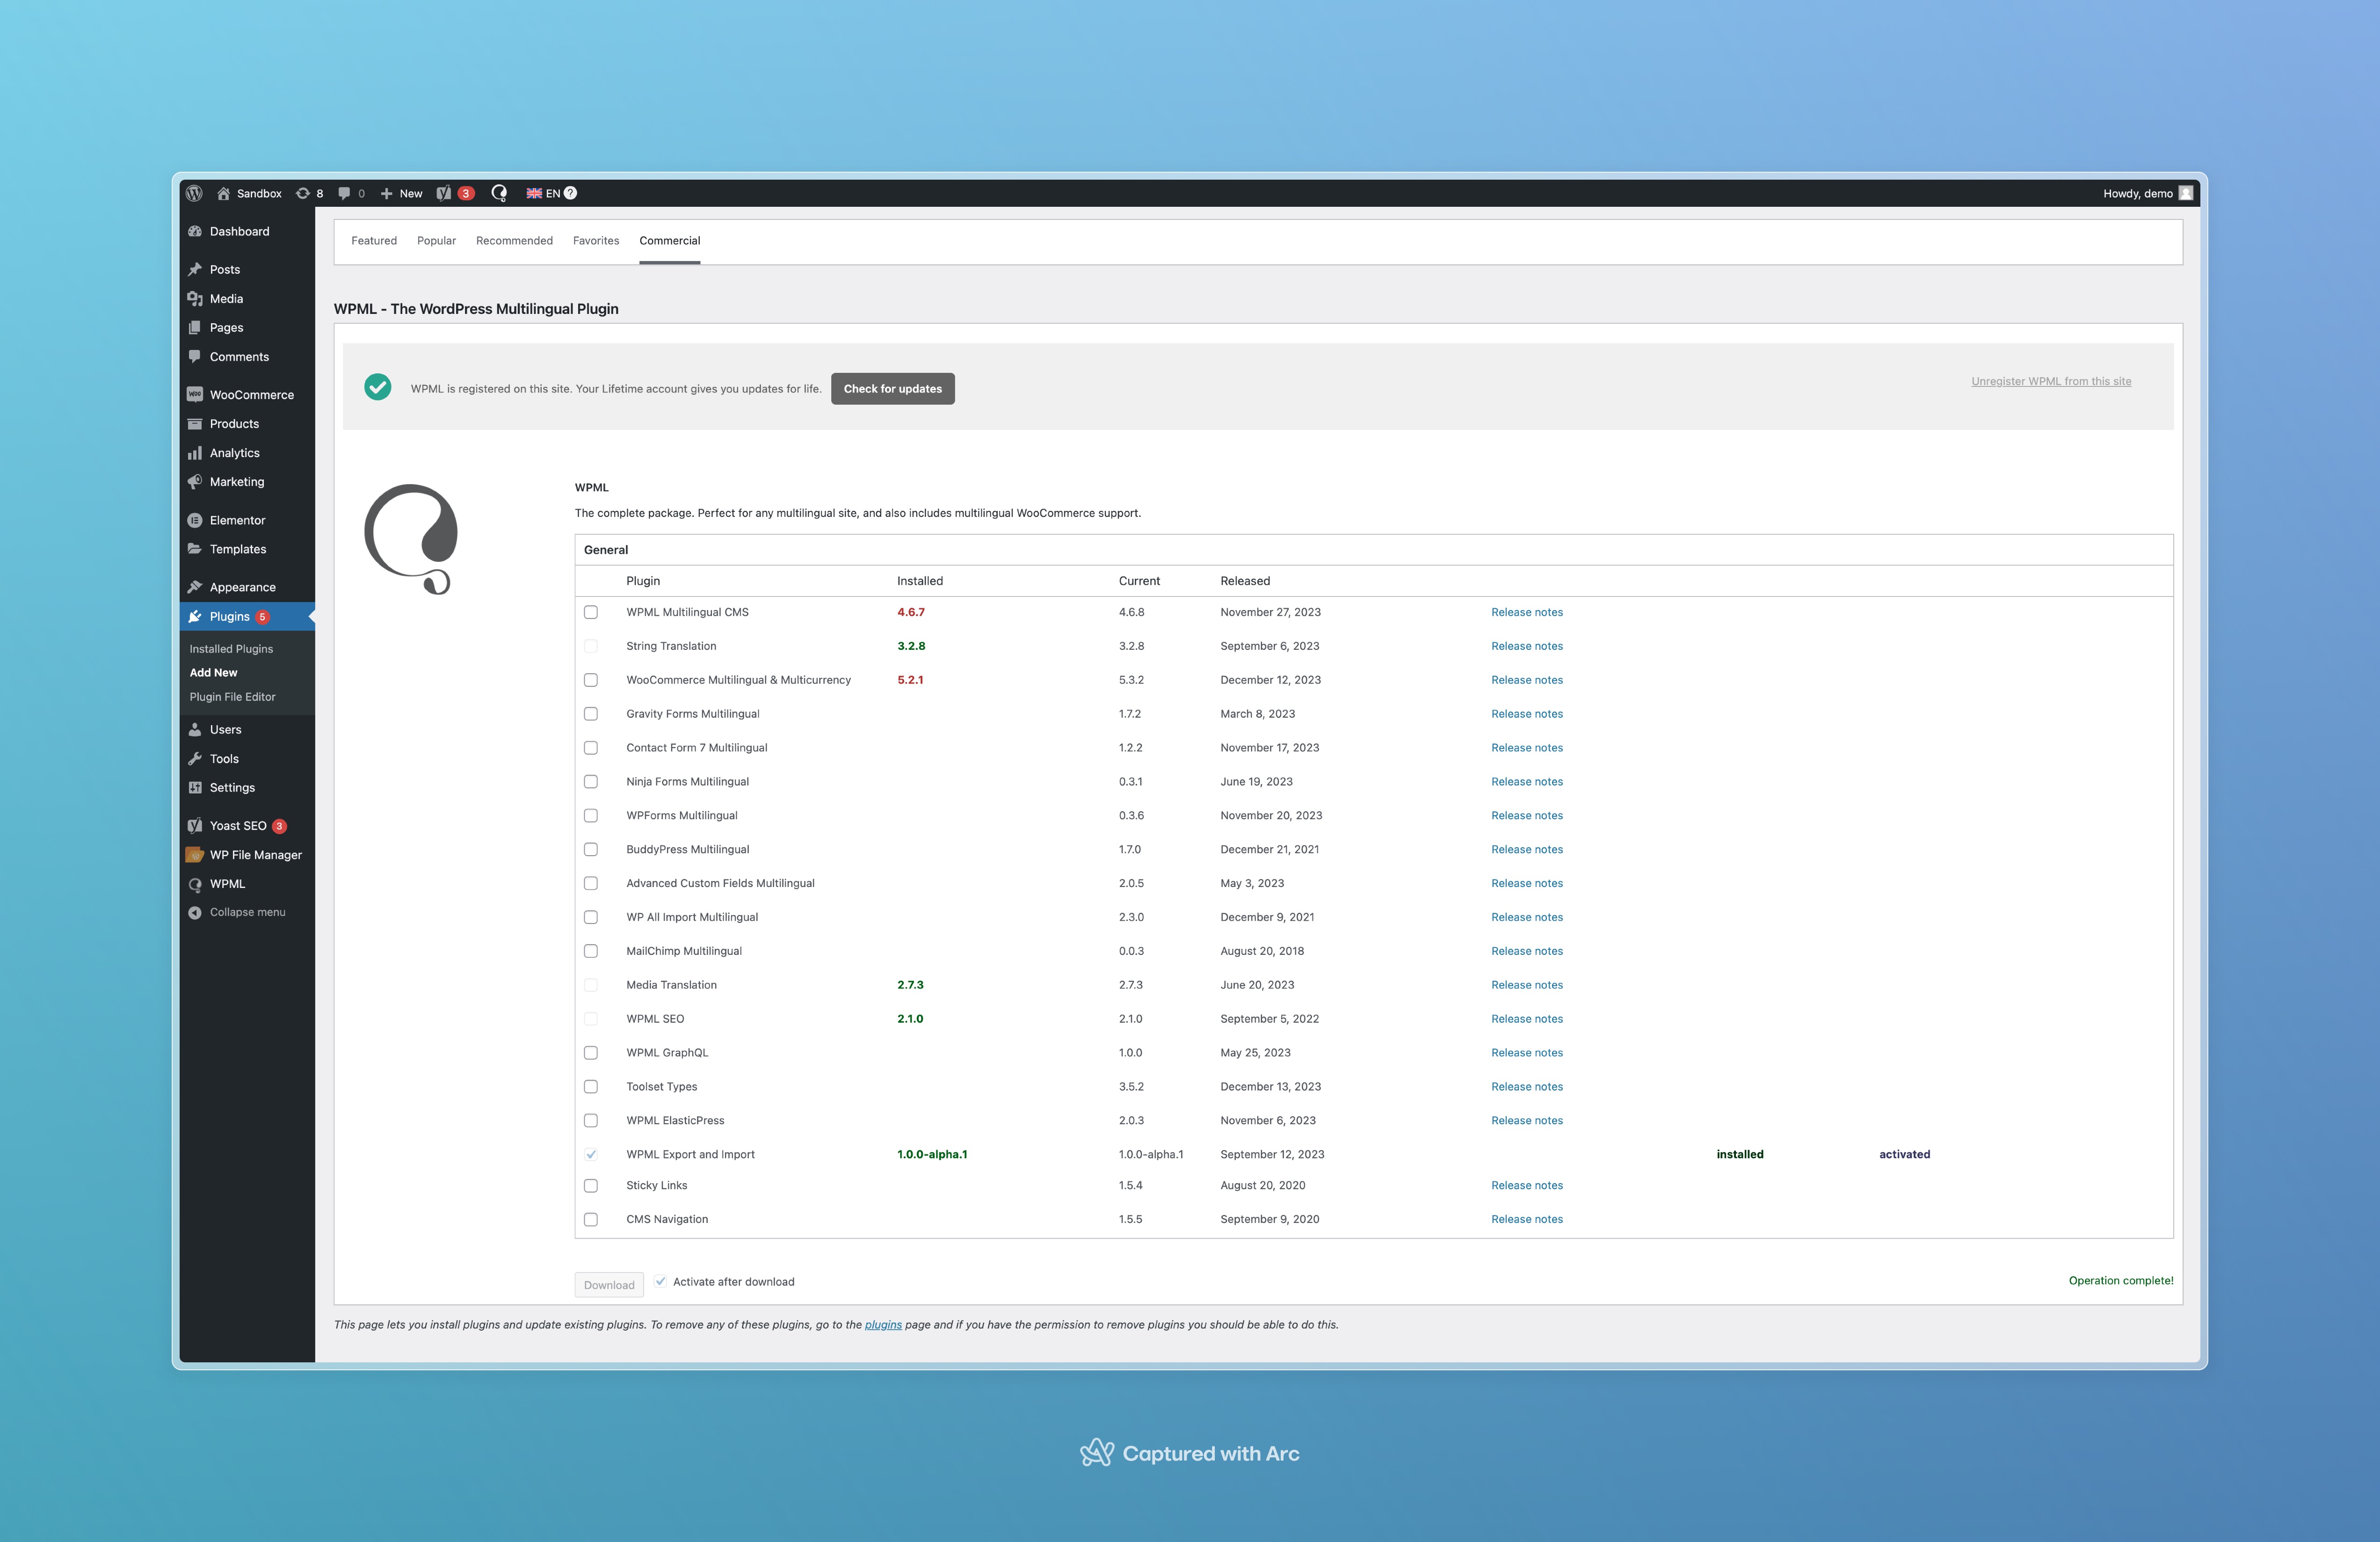The image size is (2380, 1542).
Task: Switch to the Featured tab
Action: coord(374,241)
